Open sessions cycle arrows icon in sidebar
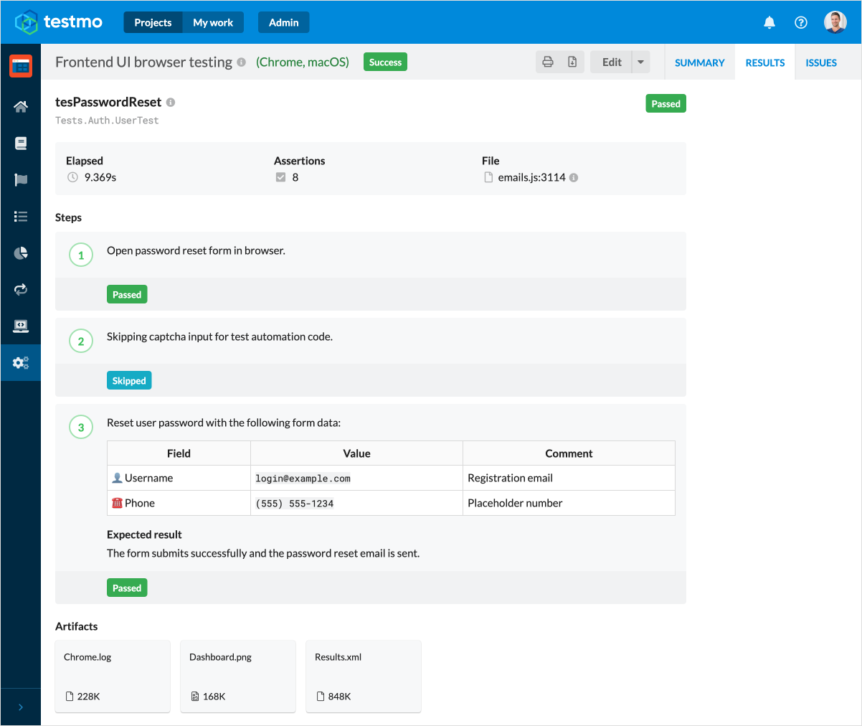This screenshot has height=726, width=862. click(21, 290)
